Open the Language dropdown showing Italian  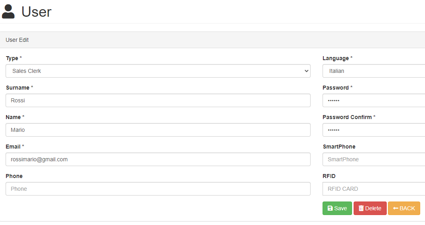pos(374,71)
